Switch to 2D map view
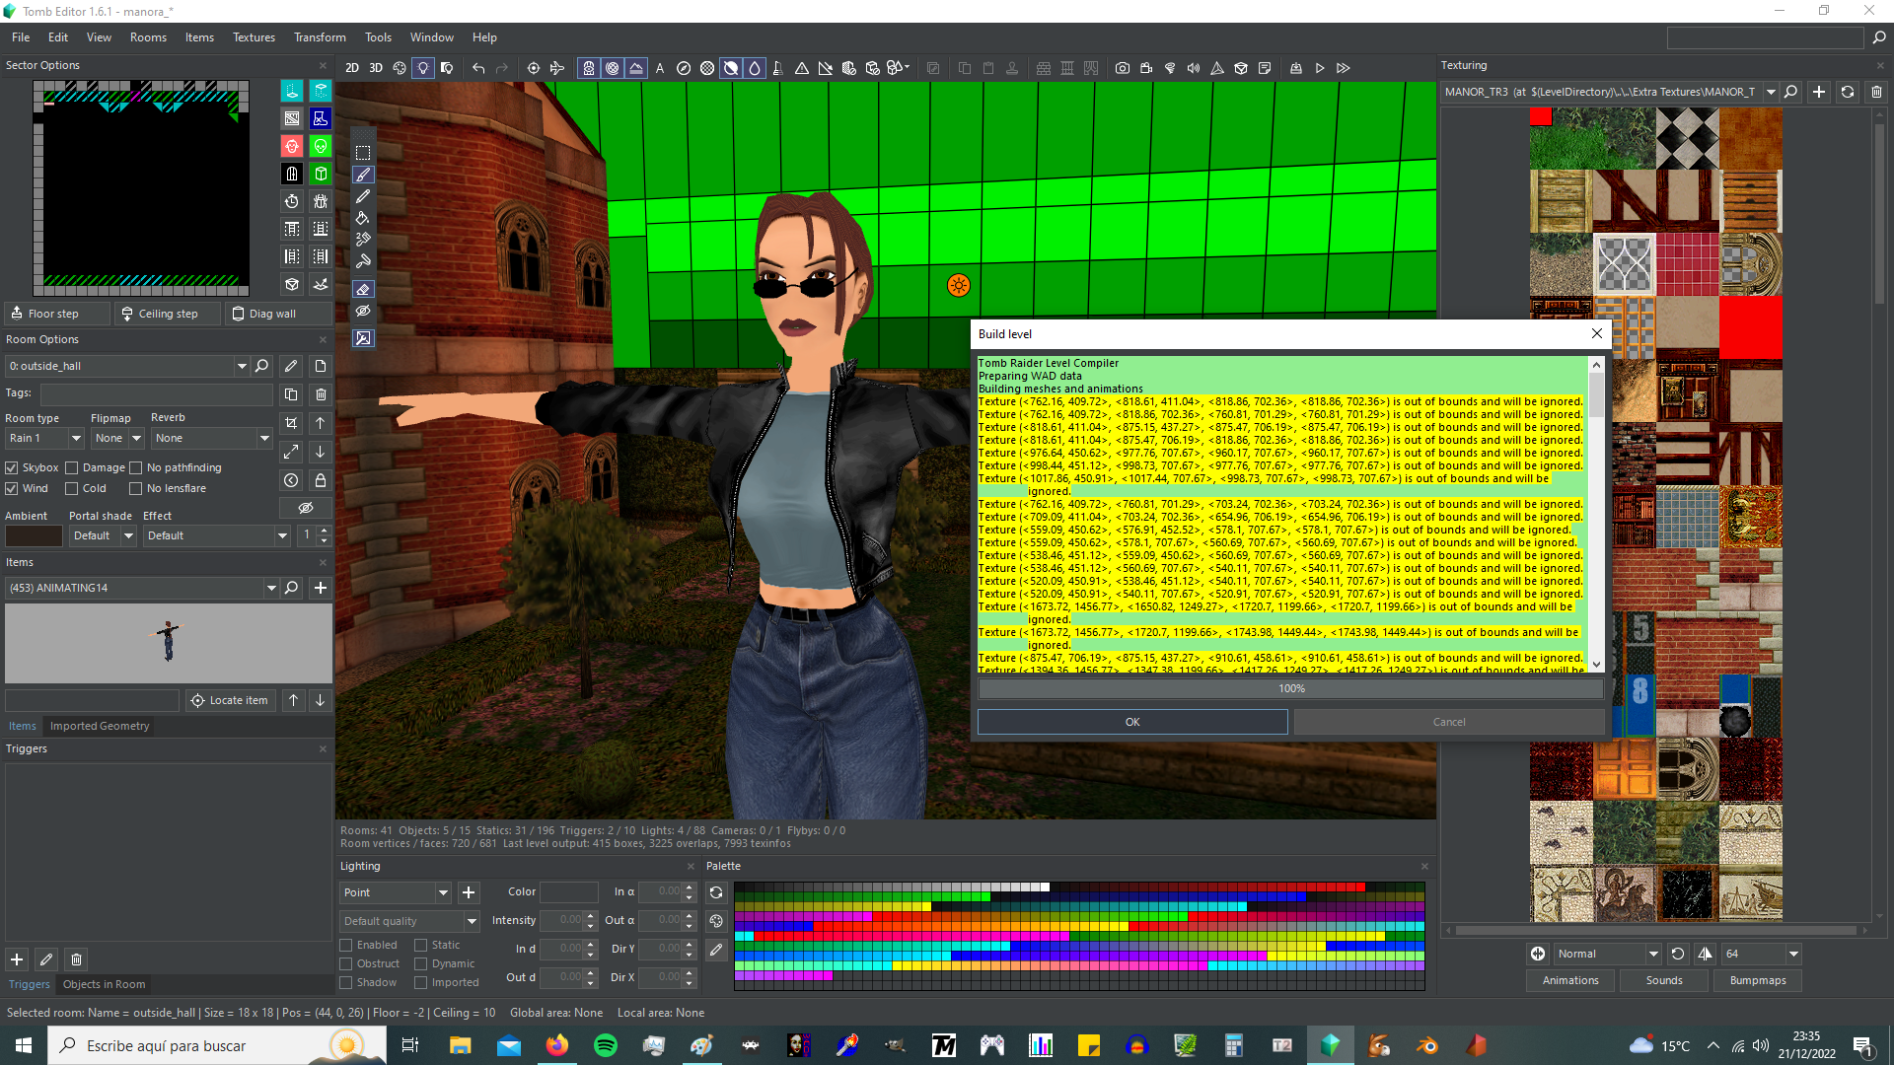This screenshot has height=1065, width=1894. coord(352,68)
